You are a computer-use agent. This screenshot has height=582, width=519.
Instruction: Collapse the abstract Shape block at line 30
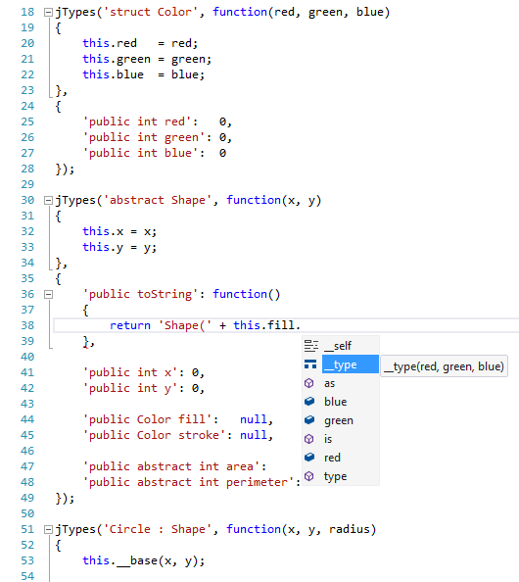(48, 201)
